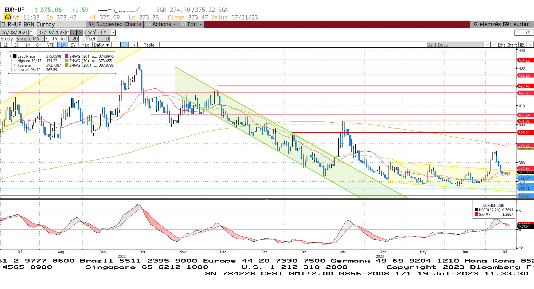Open the start date calendar picker
This screenshot has height=289, width=534.
[31, 33]
